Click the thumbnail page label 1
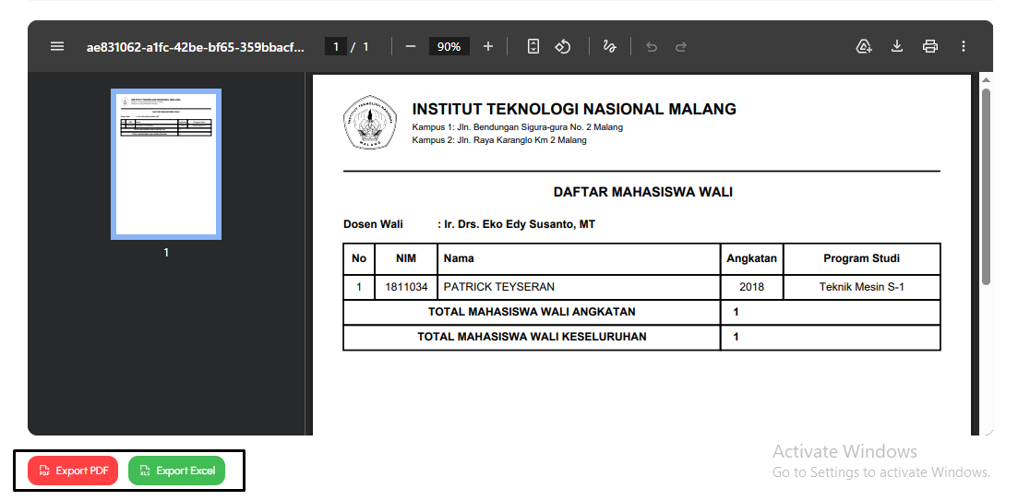 pyautogui.click(x=166, y=253)
